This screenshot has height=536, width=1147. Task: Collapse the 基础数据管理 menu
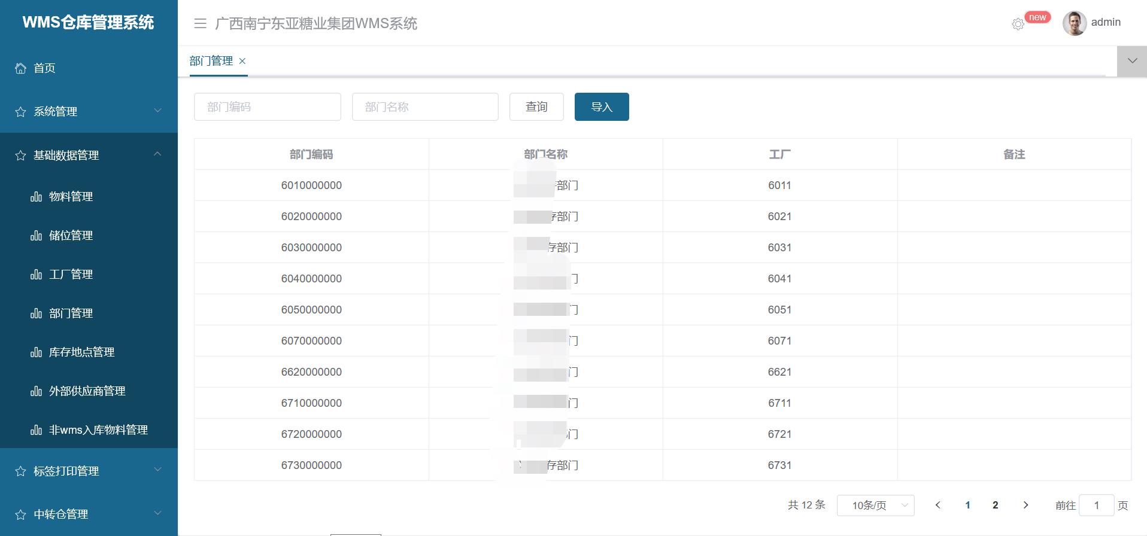pyautogui.click(x=157, y=154)
